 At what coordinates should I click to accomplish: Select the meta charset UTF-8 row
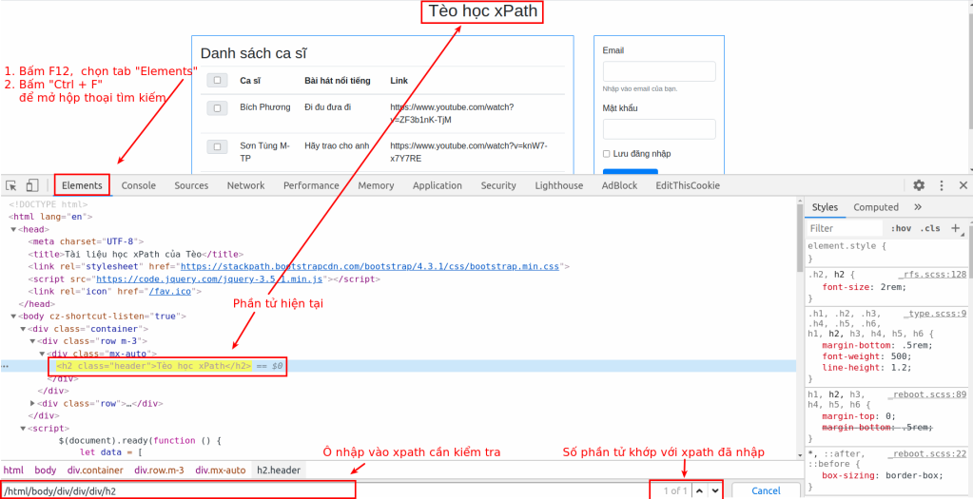[x=86, y=241]
